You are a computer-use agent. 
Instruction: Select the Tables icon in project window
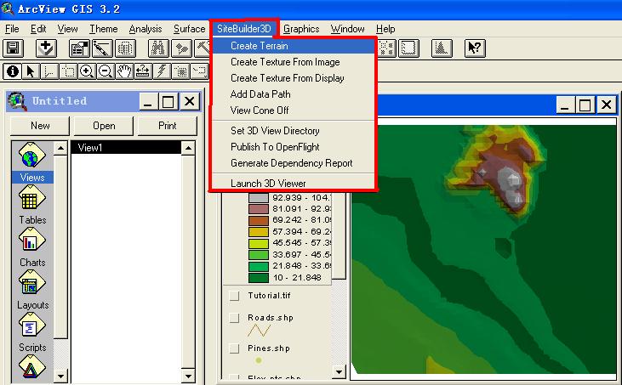[x=32, y=198]
